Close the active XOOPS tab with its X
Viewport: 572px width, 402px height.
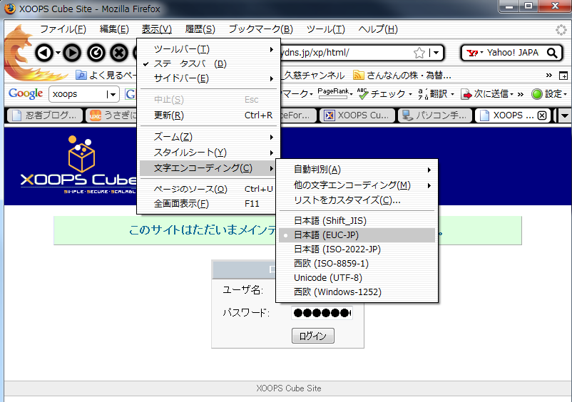coord(542,115)
